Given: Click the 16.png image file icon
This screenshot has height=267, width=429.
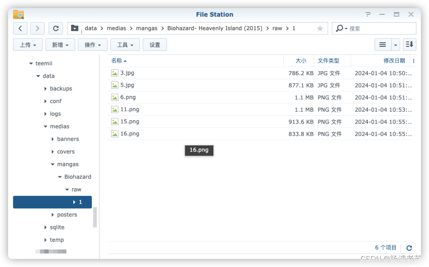Looking at the screenshot, I should point(115,134).
